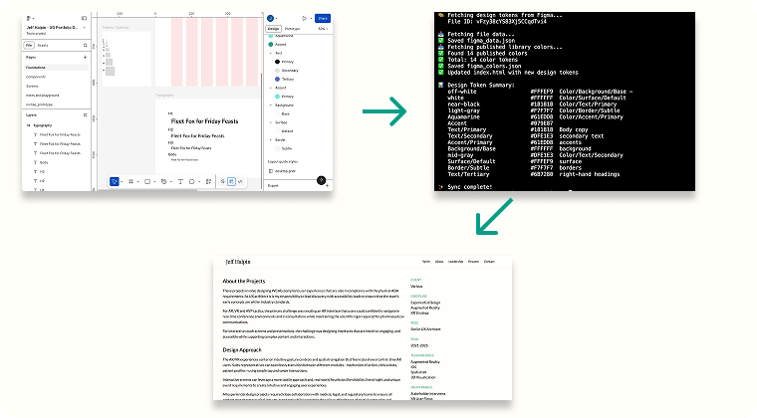Open the file name dropdown chevron
757x418 pixels.
click(x=84, y=28)
